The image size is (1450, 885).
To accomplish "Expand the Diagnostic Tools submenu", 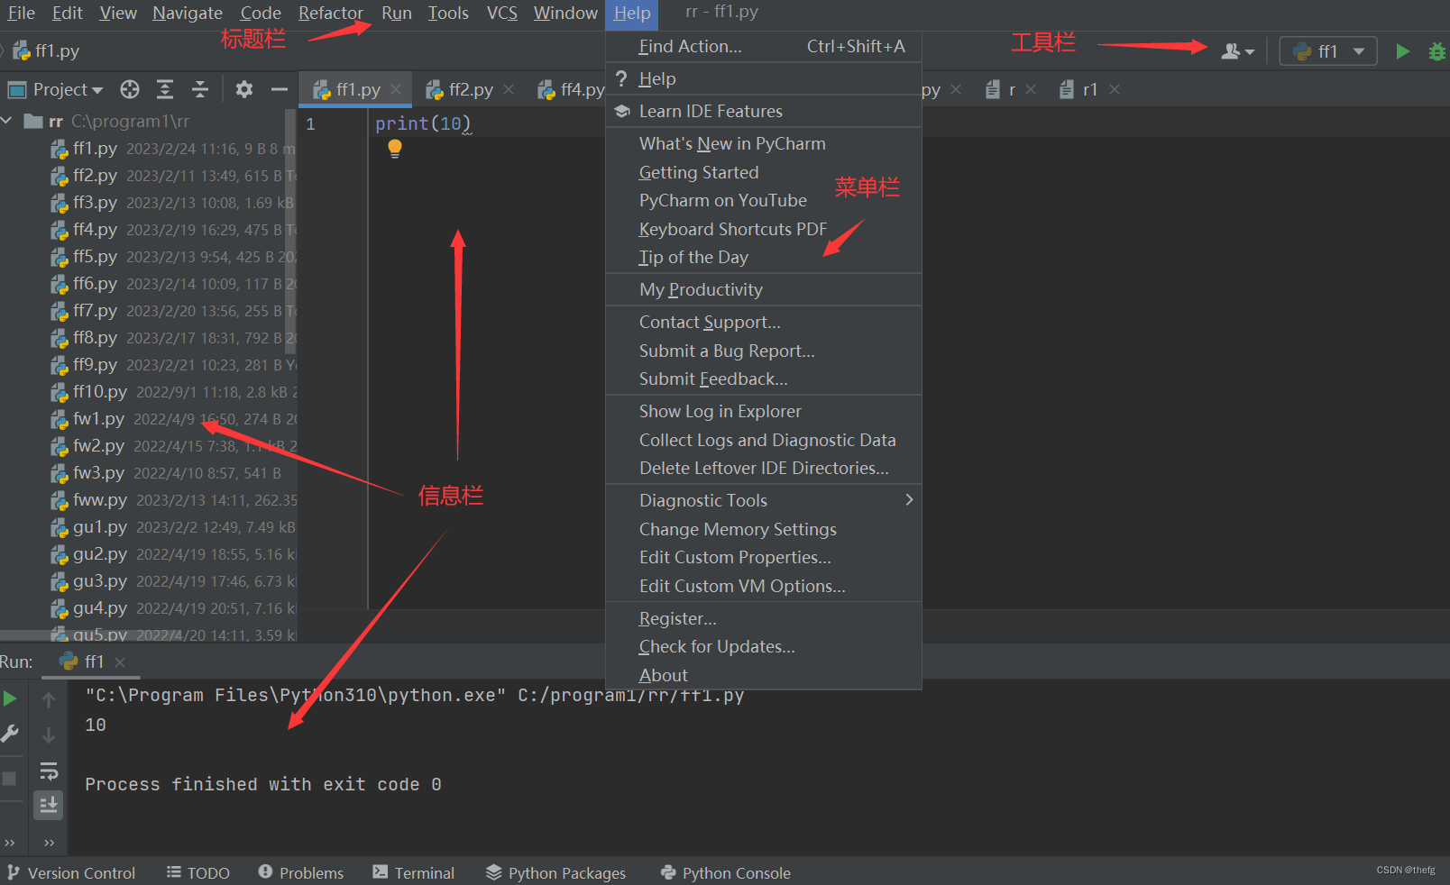I will point(764,500).
